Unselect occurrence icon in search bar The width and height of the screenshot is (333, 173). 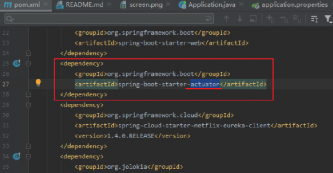284,19
